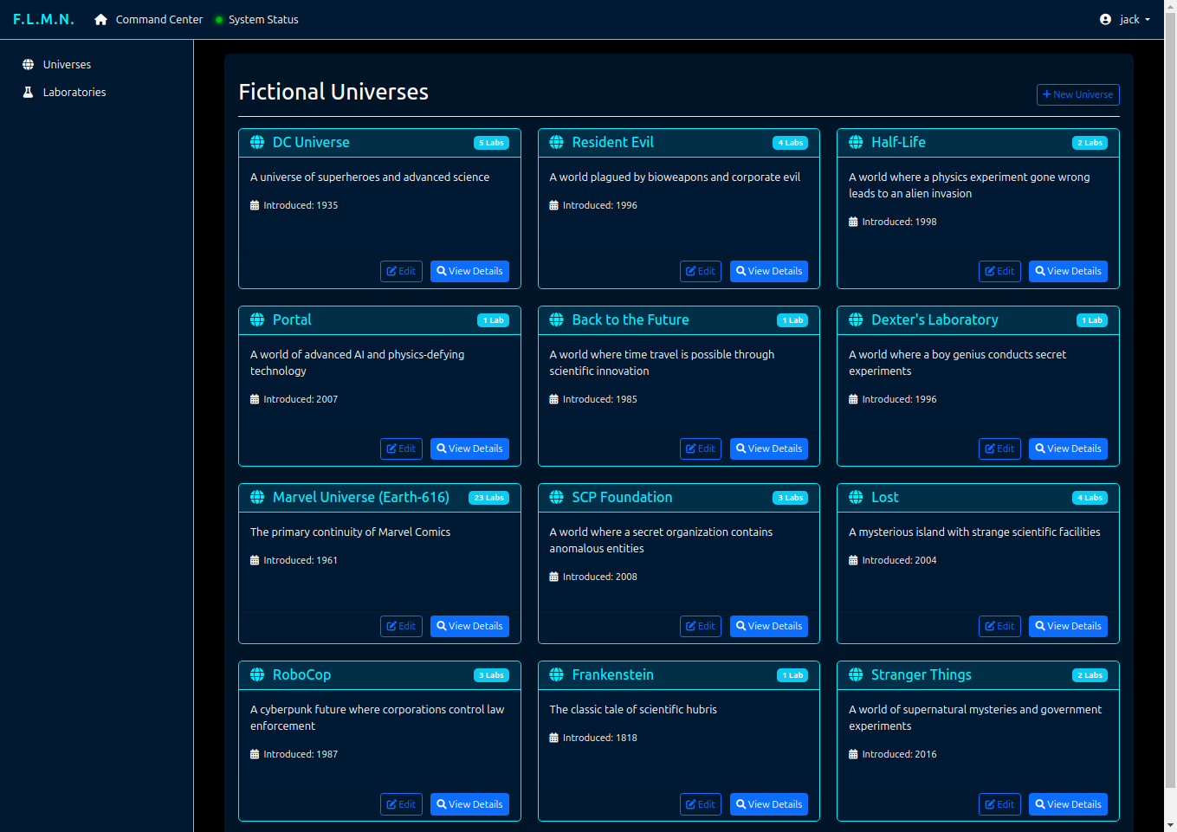Image resolution: width=1177 pixels, height=832 pixels.
Task: Edit the RoboCop entry
Action: [x=401, y=804]
